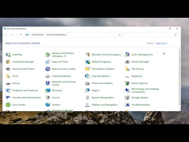The height and width of the screenshot is (142, 189).
Task: Open the AutoPlay icon
Action: (8, 54)
